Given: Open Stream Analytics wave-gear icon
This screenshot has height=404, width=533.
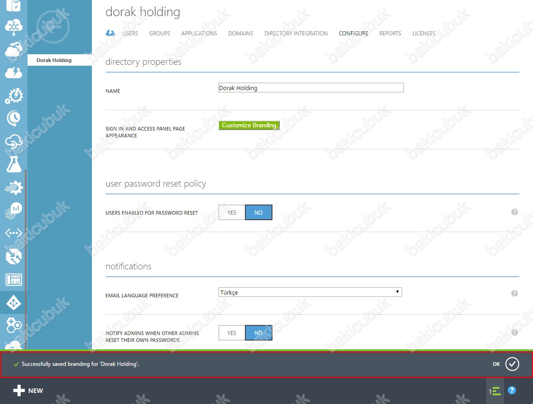Looking at the screenshot, I should [14, 188].
